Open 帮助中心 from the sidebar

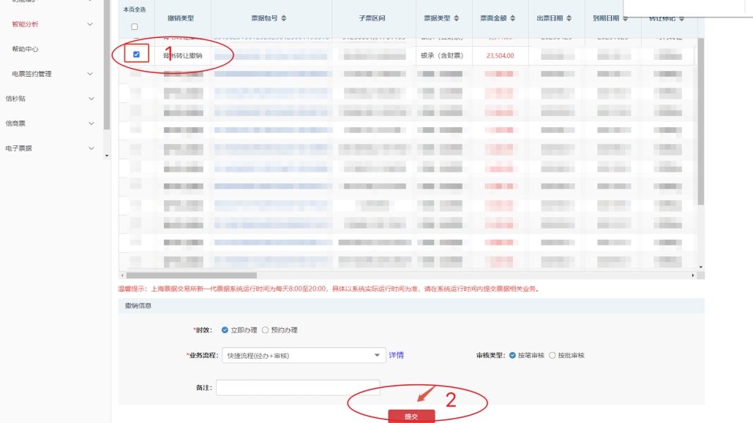click(26, 49)
